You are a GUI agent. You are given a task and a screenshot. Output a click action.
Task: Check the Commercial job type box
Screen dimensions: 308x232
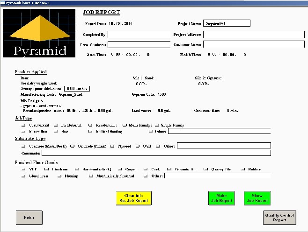point(23,125)
